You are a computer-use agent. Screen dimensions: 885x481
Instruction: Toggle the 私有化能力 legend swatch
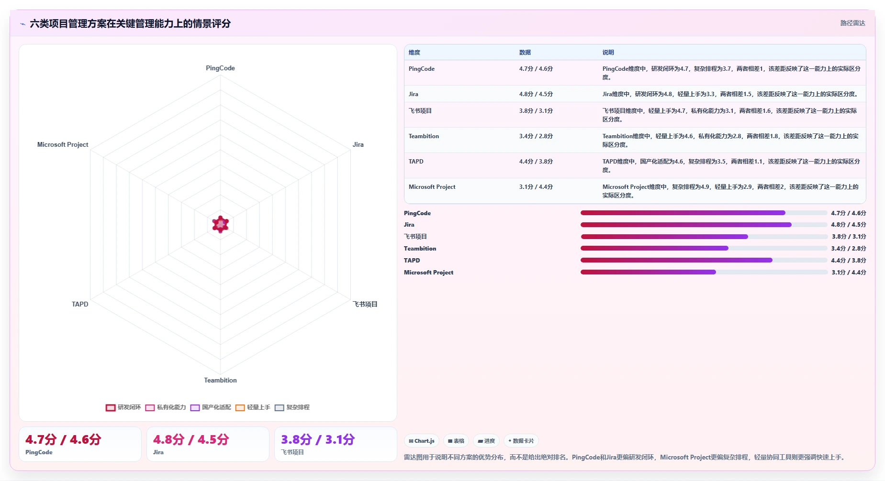150,407
